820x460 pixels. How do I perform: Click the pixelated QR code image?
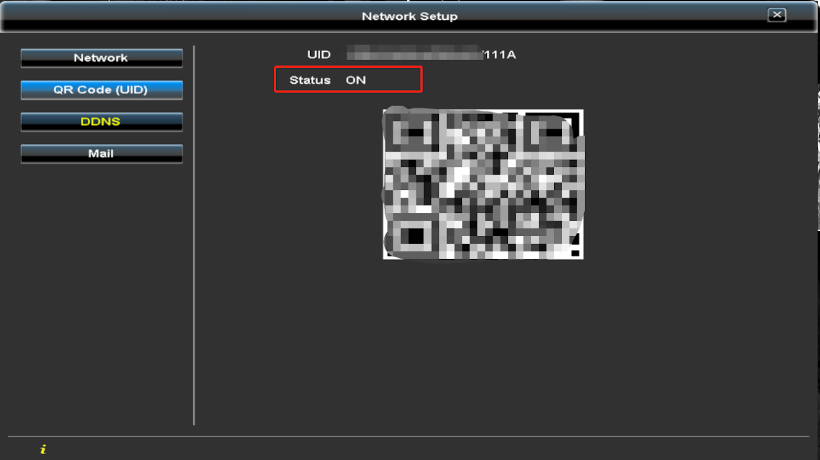coord(483,184)
